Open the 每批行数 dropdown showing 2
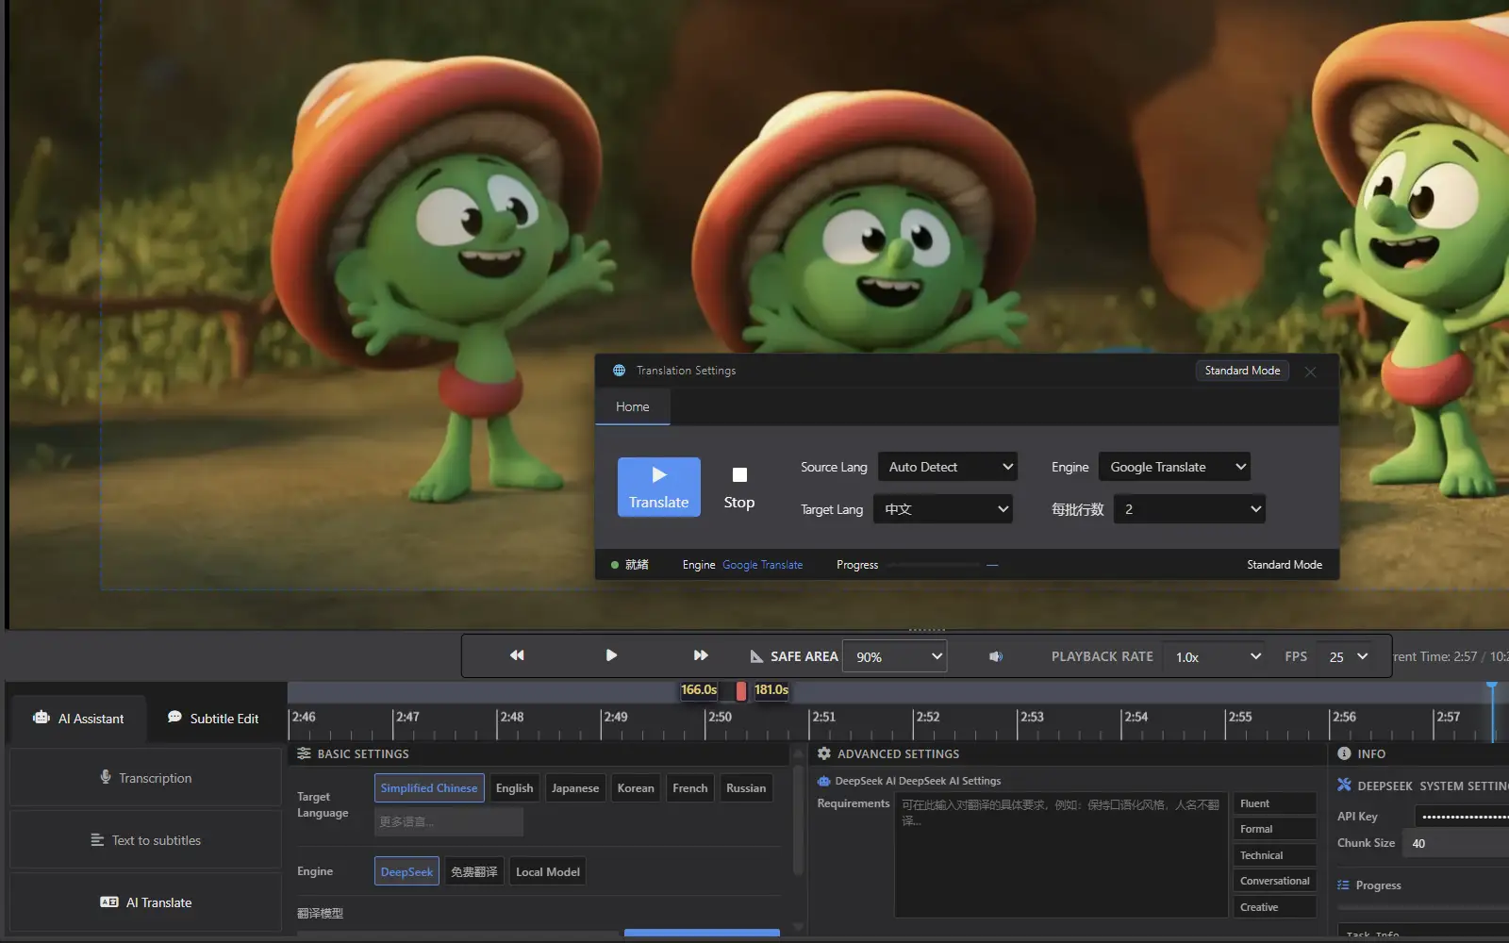This screenshot has height=943, width=1509. pos(1189,509)
